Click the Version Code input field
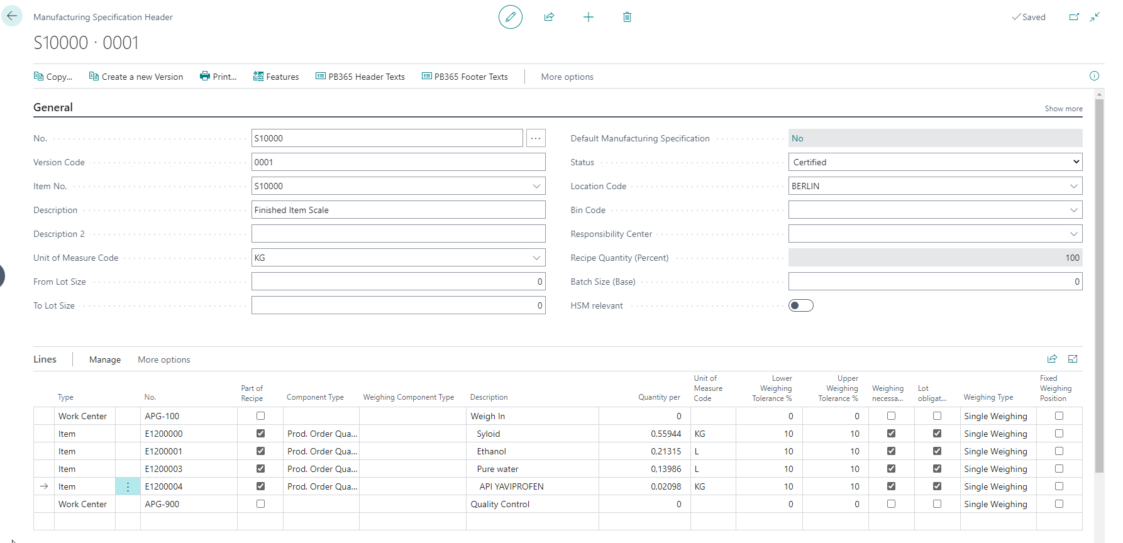 coord(399,162)
